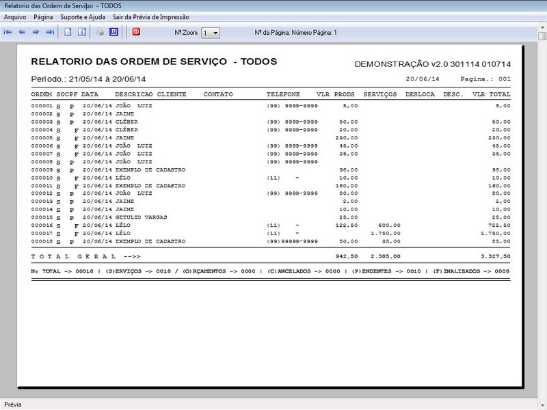
Task: Click the (P)ENDENTES -> 0010 summary
Action: pyautogui.click(x=386, y=271)
